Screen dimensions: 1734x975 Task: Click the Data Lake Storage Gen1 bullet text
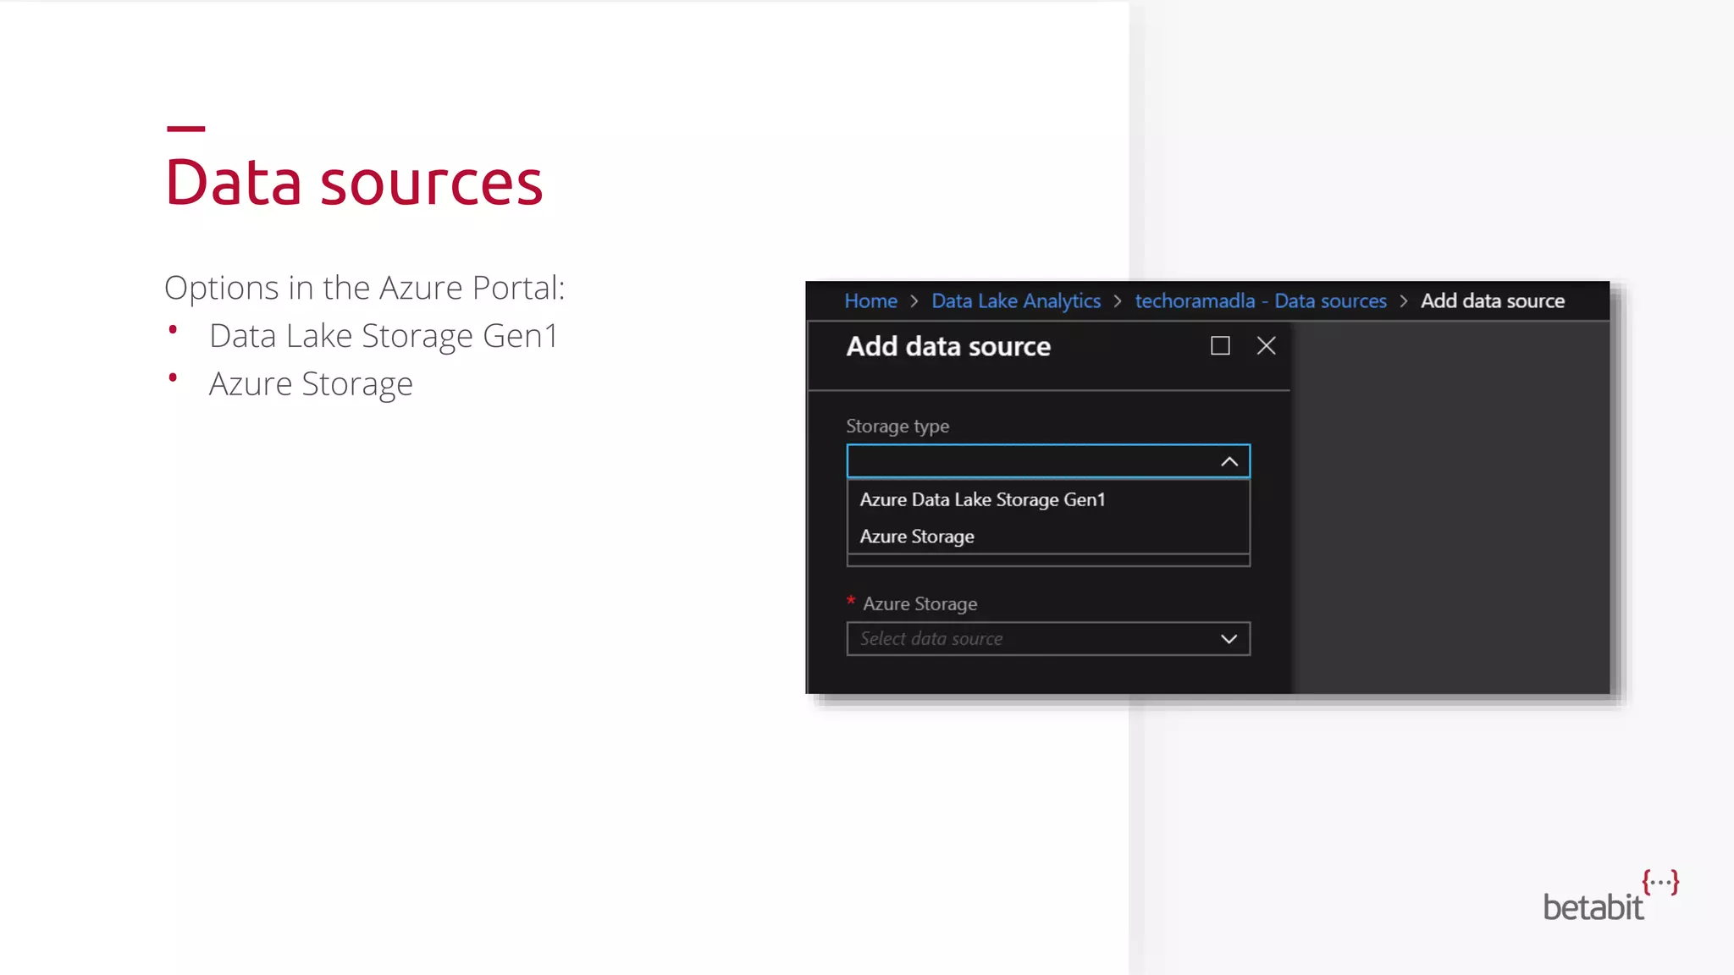point(384,336)
